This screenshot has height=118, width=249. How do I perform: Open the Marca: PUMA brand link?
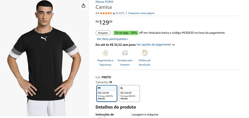104,2
